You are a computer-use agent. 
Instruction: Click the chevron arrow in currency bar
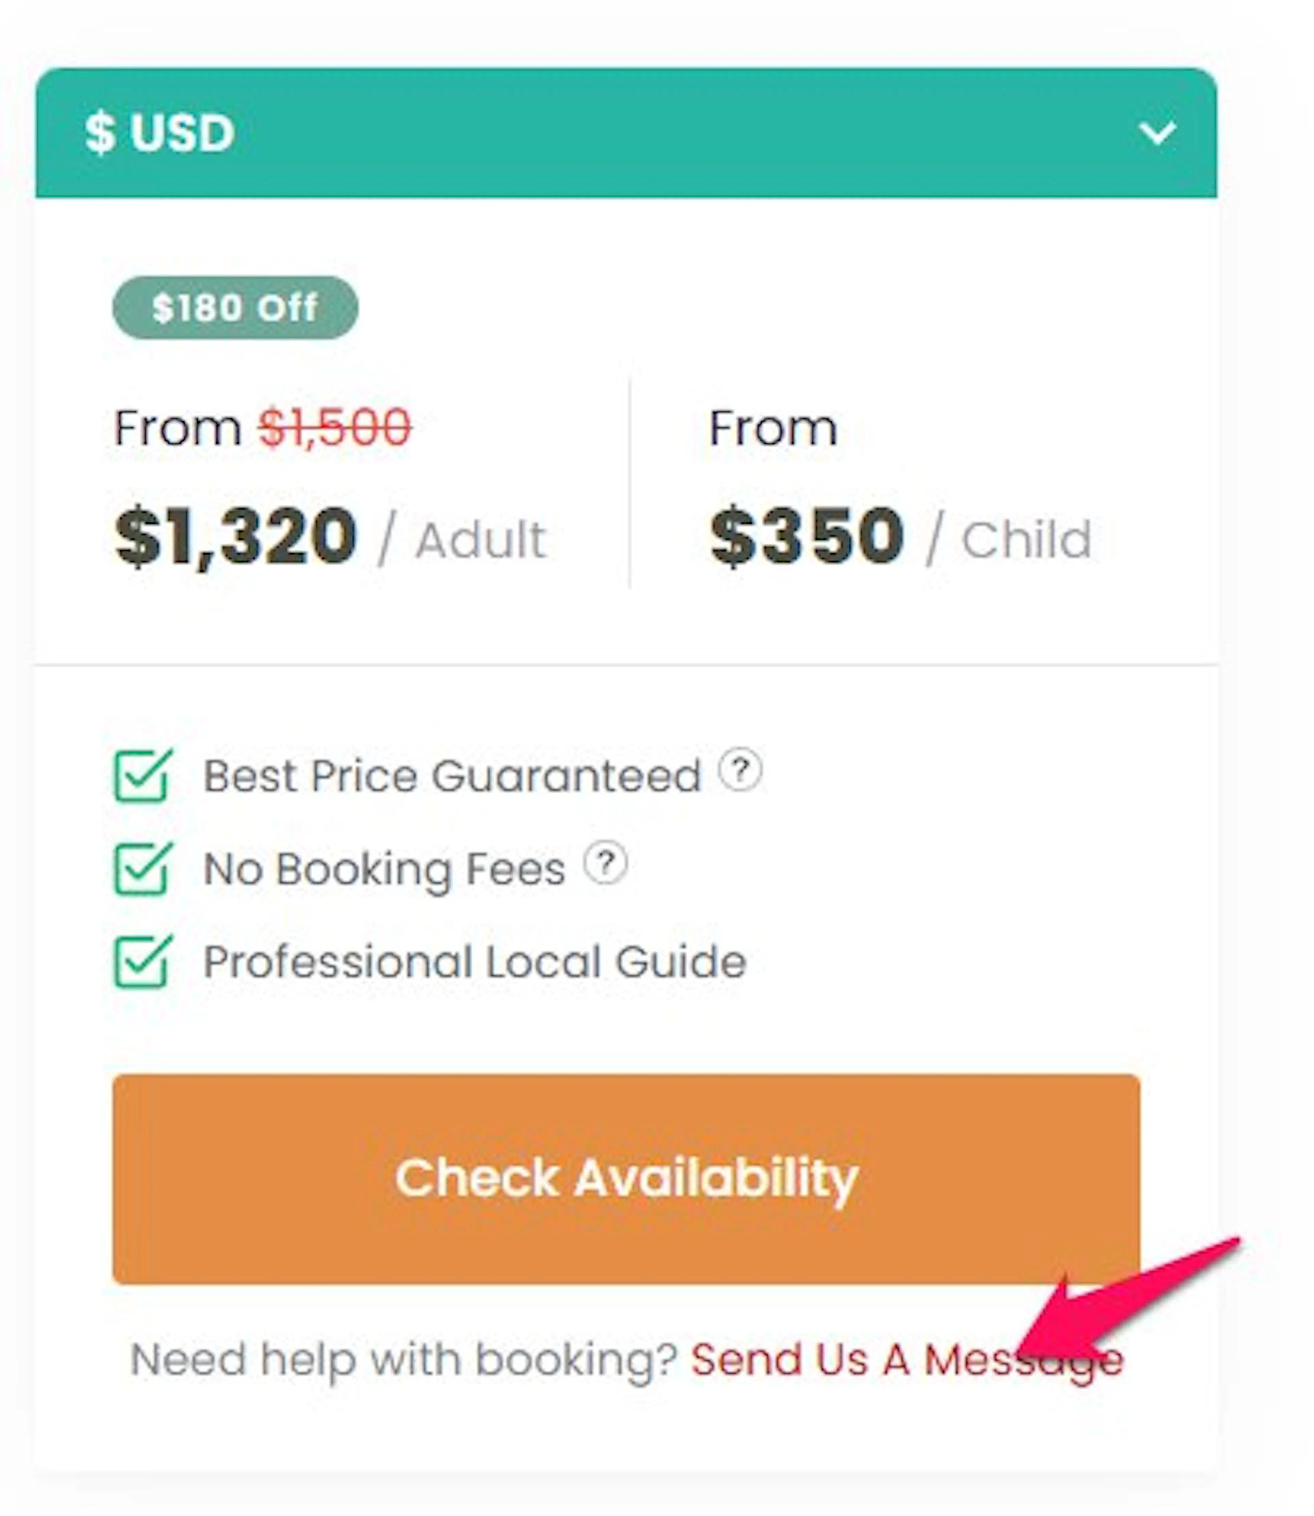click(1157, 133)
